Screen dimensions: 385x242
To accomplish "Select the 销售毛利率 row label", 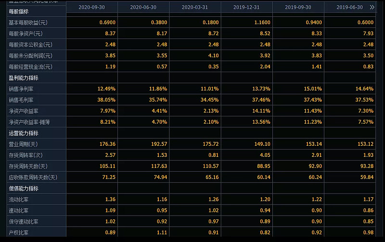I will coord(22,100).
